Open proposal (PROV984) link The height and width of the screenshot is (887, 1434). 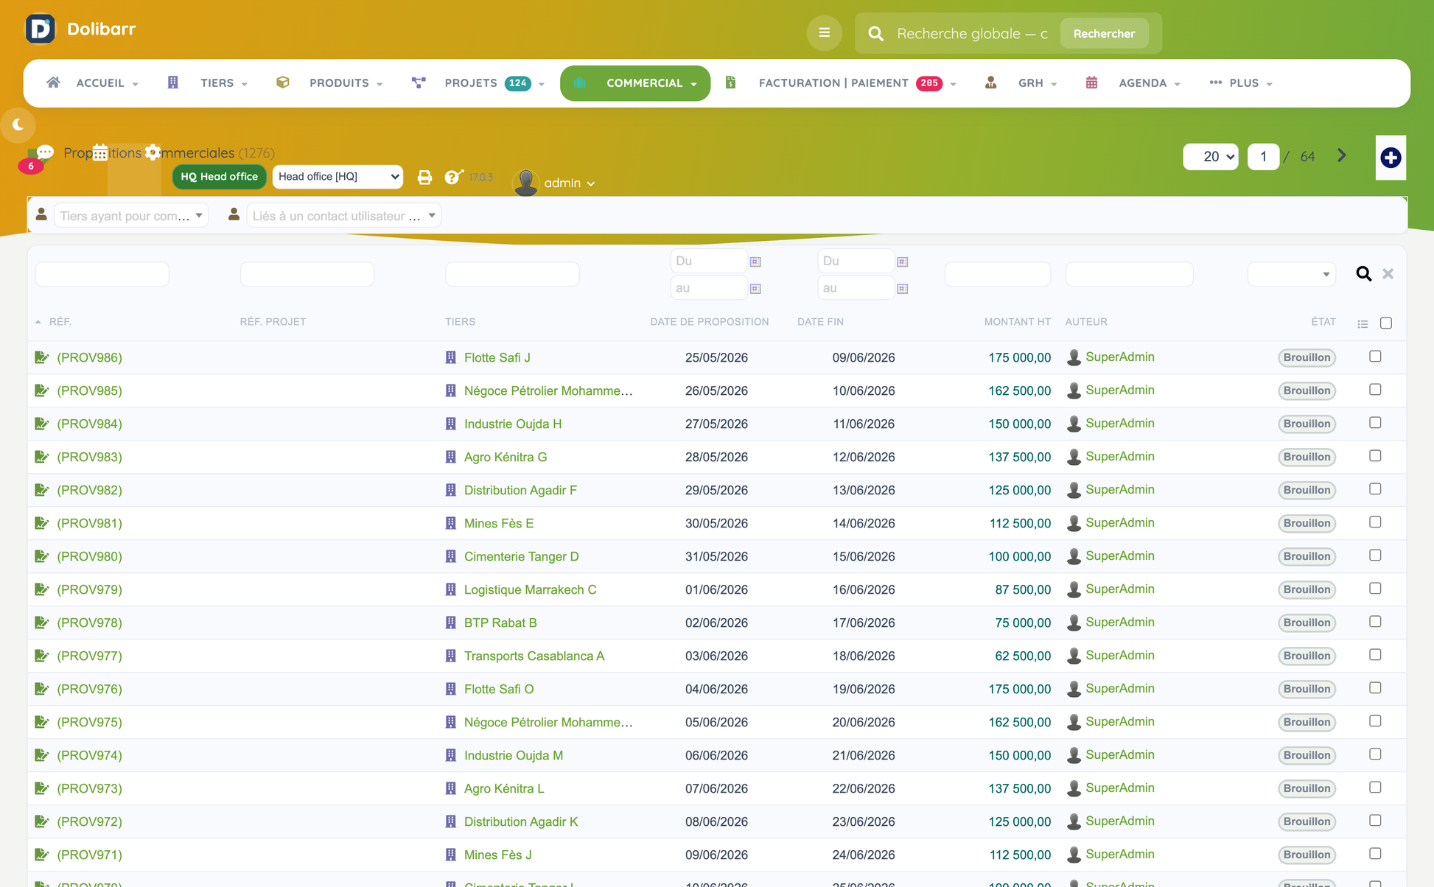[x=89, y=424]
